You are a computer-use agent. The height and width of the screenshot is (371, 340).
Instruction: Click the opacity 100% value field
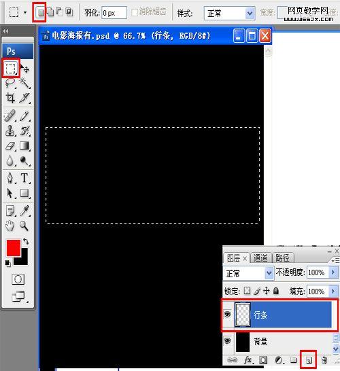pyautogui.click(x=318, y=272)
